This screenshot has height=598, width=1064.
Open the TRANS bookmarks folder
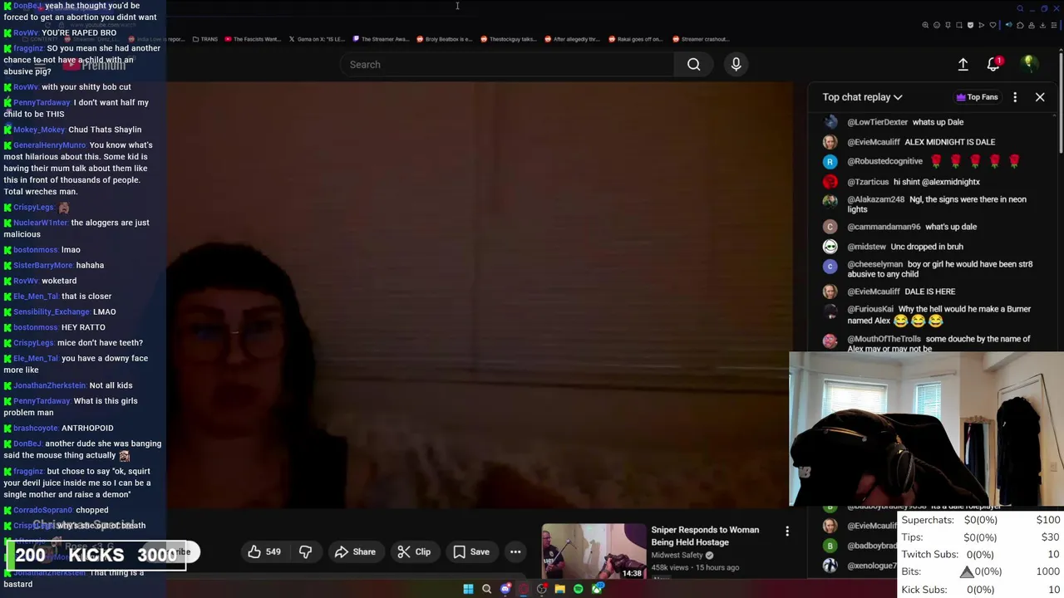point(204,39)
